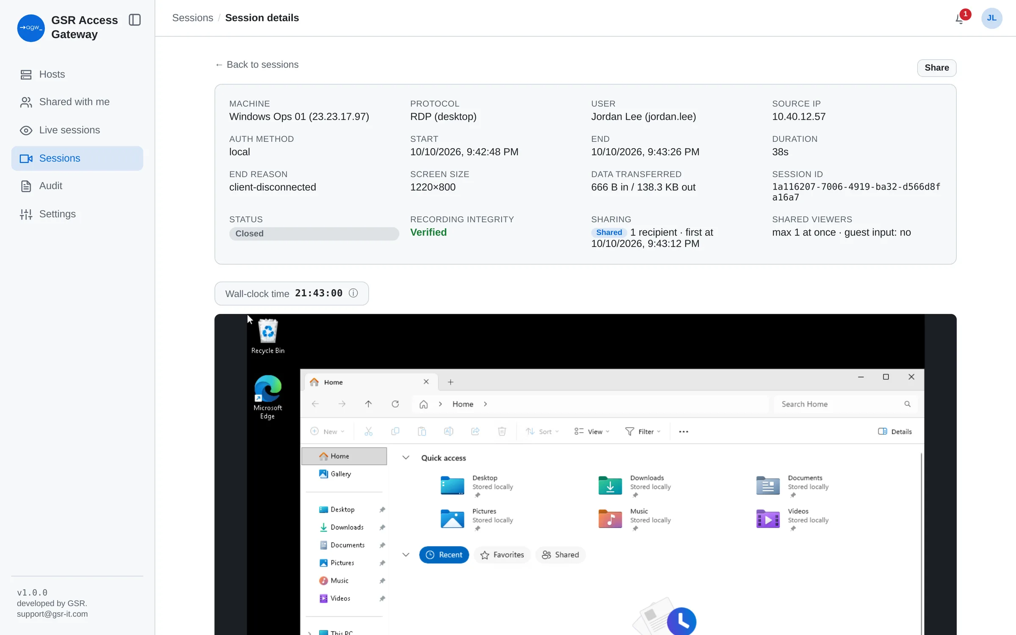Open the See more ellipsis menu
This screenshot has width=1016, height=635.
click(683, 431)
